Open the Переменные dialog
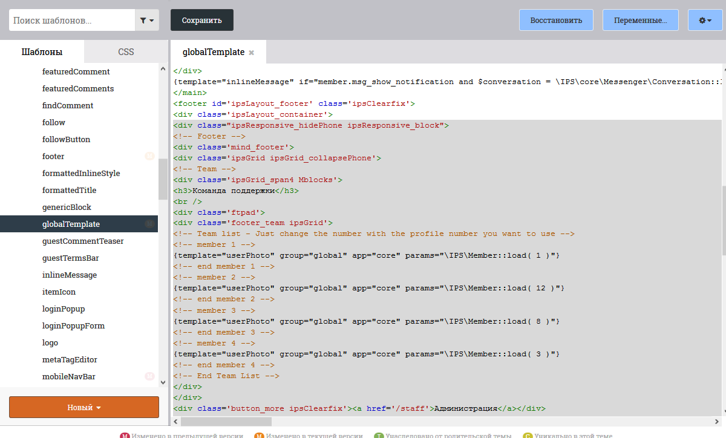The width and height of the screenshot is (726, 438). pos(641,20)
